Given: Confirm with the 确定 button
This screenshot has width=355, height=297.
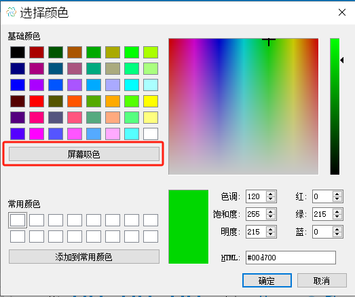Looking at the screenshot, I should (x=267, y=281).
